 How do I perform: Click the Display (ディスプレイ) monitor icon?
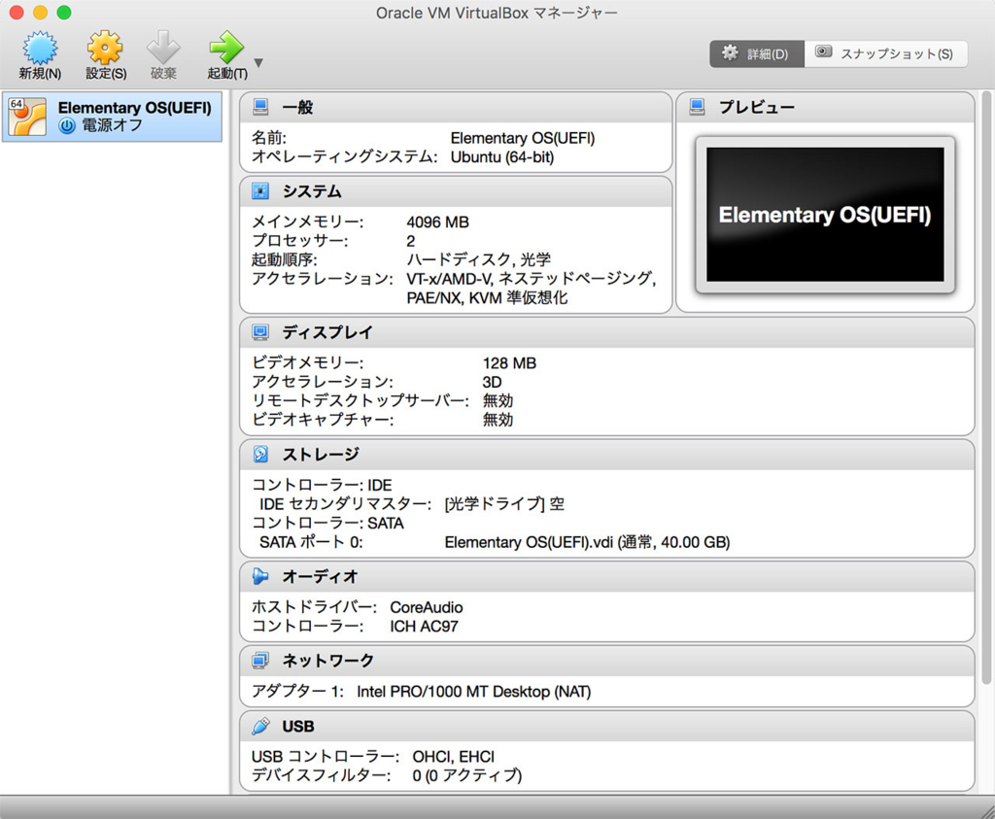[x=260, y=332]
